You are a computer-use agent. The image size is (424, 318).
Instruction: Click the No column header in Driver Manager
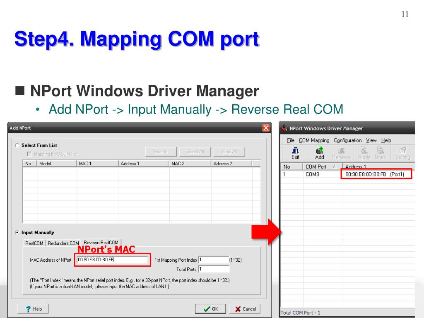click(x=292, y=166)
